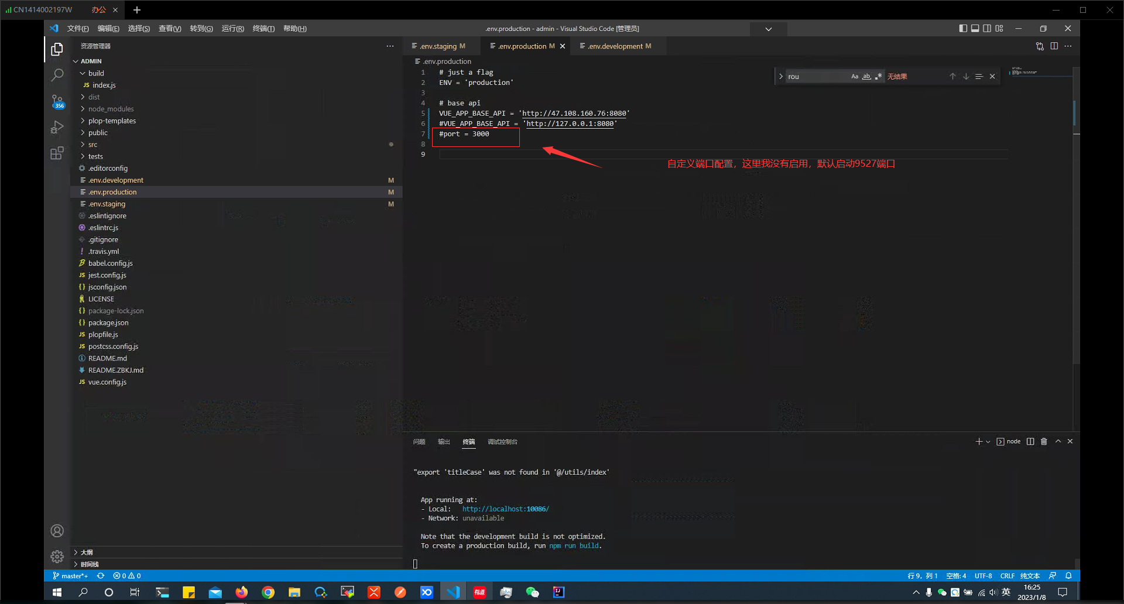Image resolution: width=1124 pixels, height=604 pixels.
Task: Toggle primary side bar visibility
Action: [963, 28]
